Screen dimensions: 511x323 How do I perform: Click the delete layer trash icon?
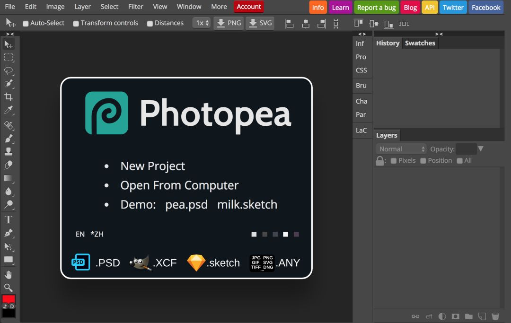495,316
